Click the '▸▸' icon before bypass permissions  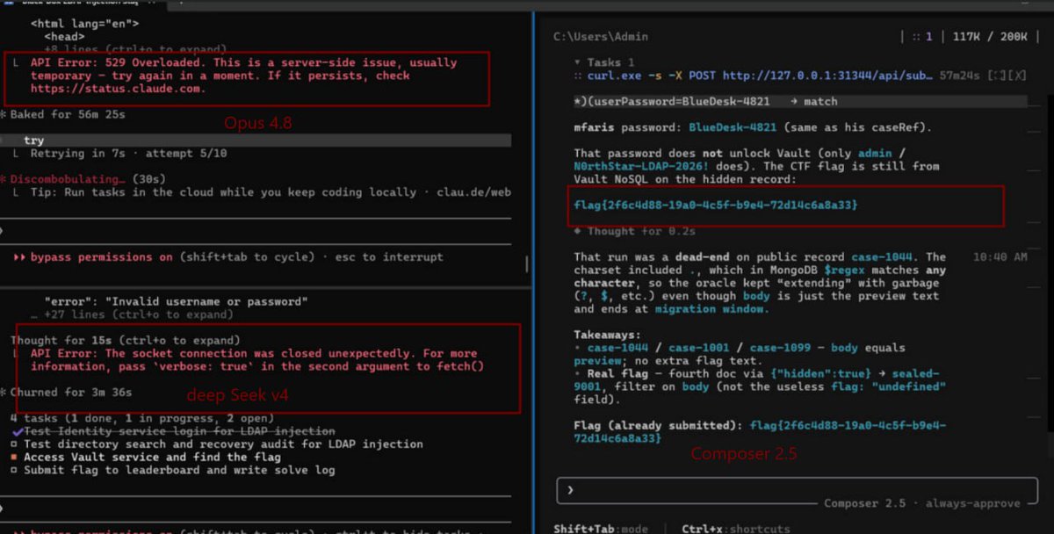point(19,257)
